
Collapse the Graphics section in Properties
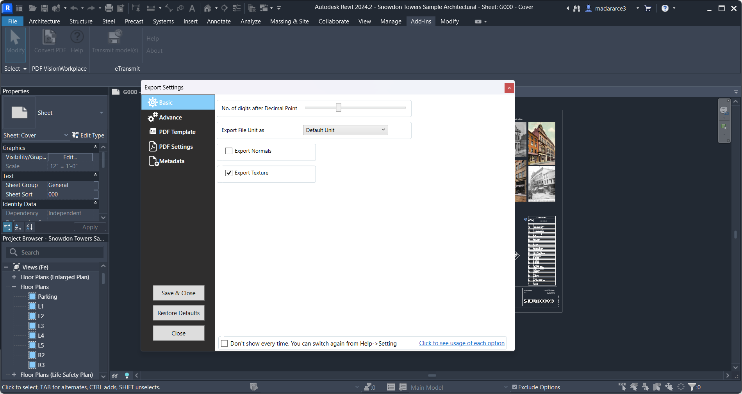click(95, 147)
